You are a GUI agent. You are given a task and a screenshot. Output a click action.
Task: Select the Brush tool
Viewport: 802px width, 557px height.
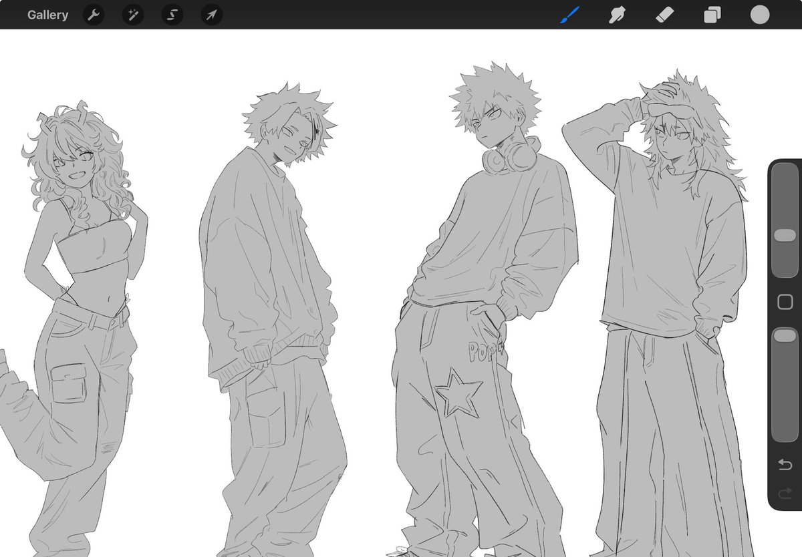[569, 15]
